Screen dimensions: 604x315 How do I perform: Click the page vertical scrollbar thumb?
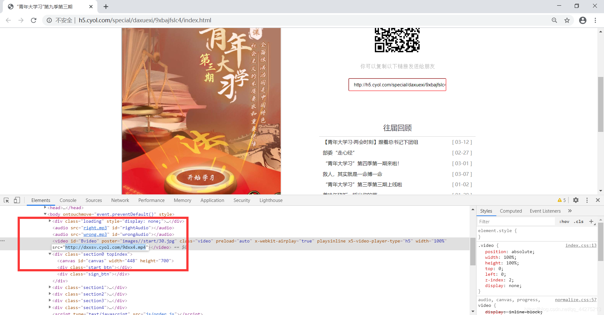601,104
